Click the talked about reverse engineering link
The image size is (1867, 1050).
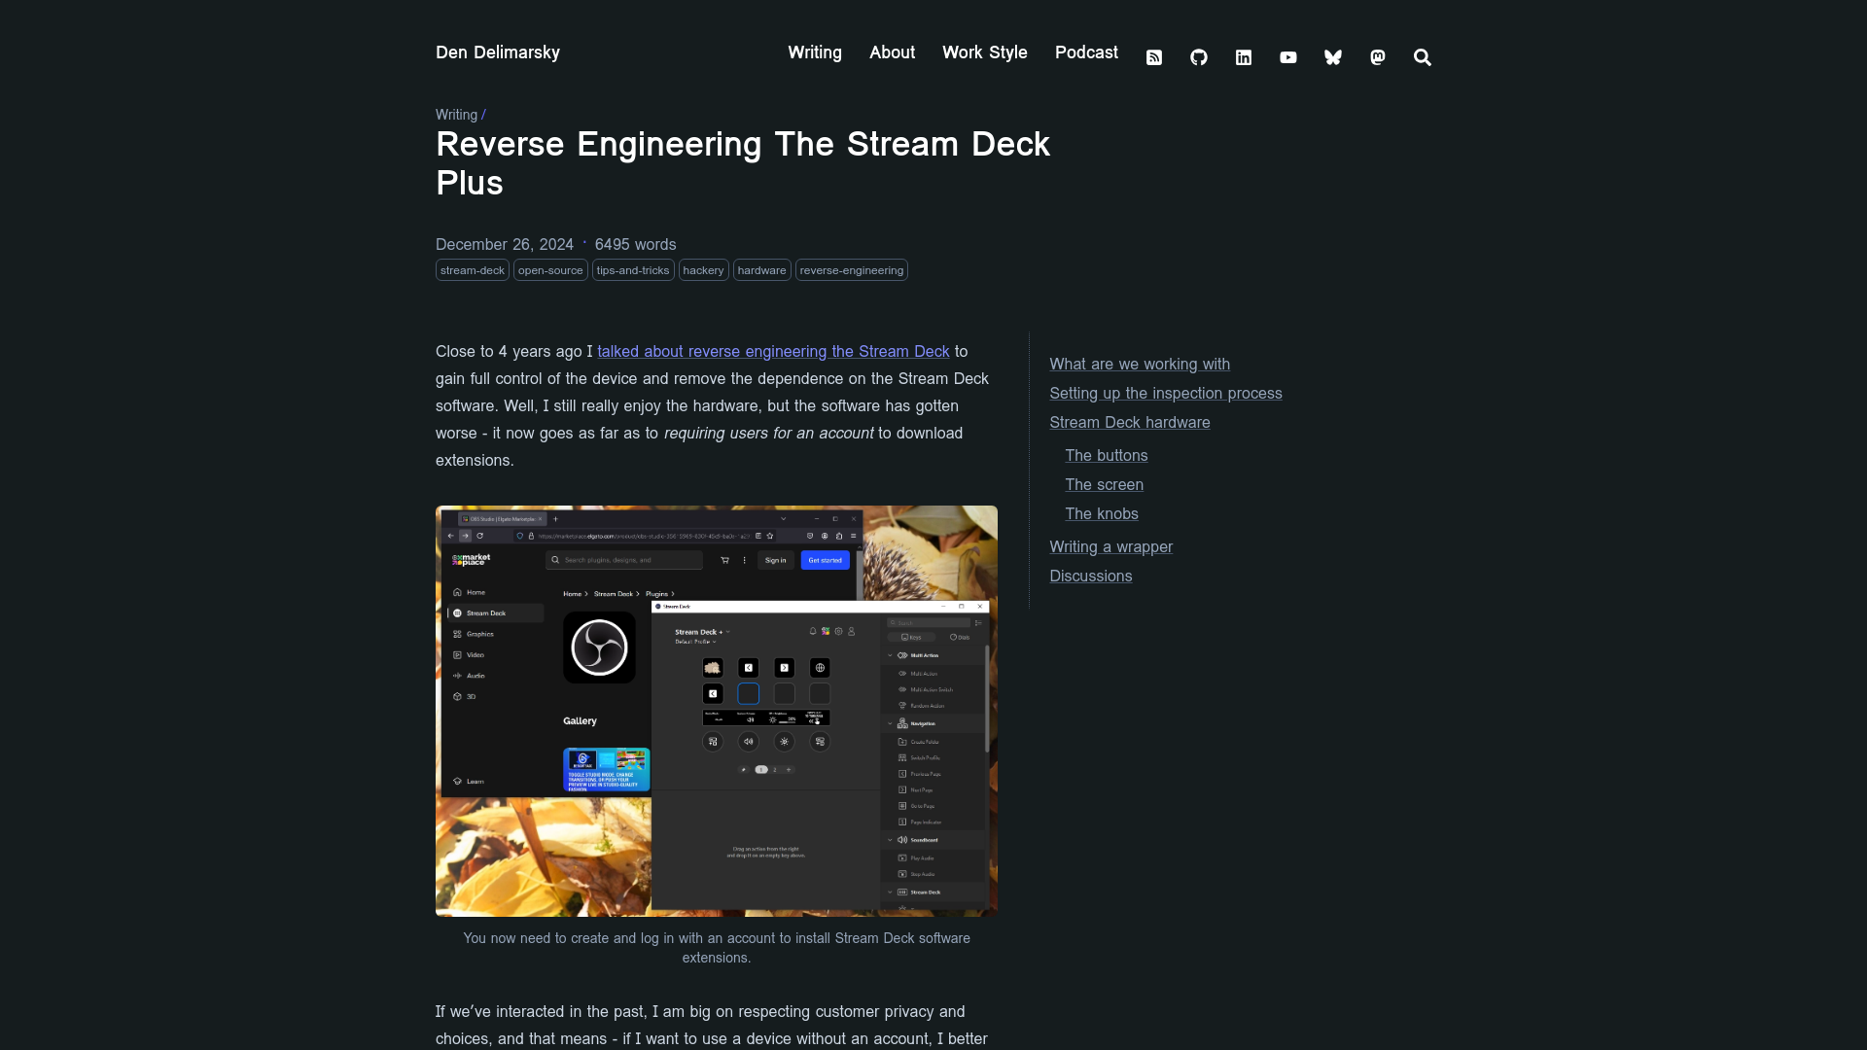click(773, 351)
